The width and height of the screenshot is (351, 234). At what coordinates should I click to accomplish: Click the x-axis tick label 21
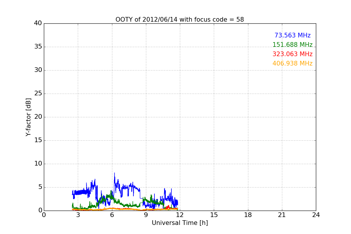282,215
